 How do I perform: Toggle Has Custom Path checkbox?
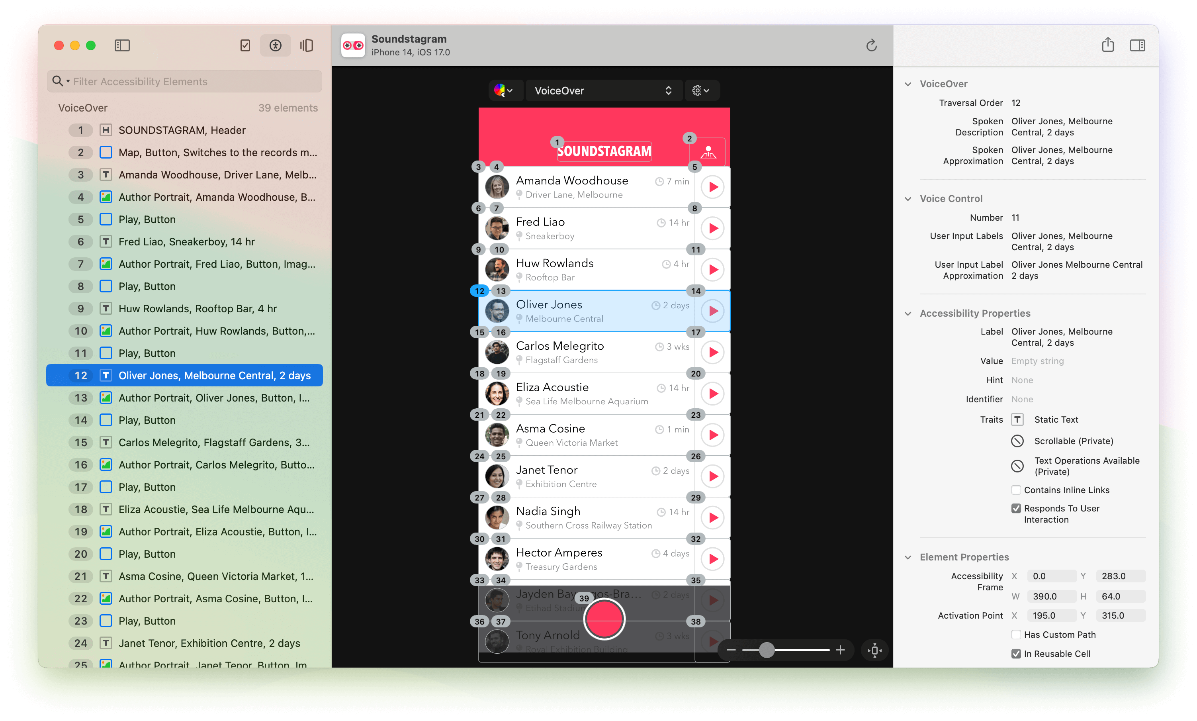click(1016, 635)
